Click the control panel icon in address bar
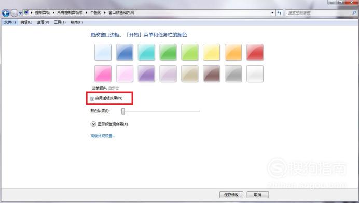This screenshot has width=359, height=203. click(x=26, y=12)
